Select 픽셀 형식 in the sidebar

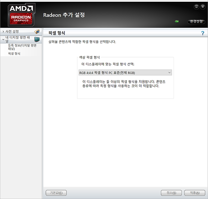[x=14, y=53]
